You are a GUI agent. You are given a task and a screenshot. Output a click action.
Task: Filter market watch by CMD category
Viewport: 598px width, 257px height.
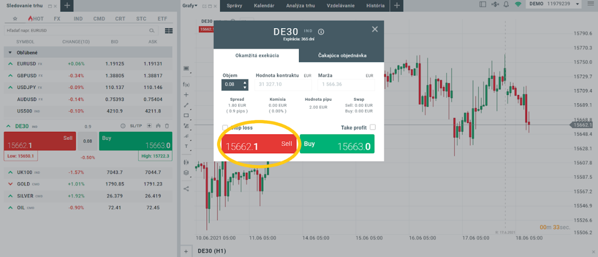click(x=99, y=19)
